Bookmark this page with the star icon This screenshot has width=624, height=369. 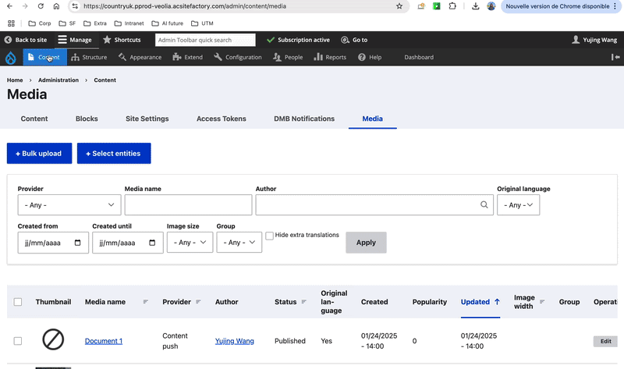tap(399, 6)
